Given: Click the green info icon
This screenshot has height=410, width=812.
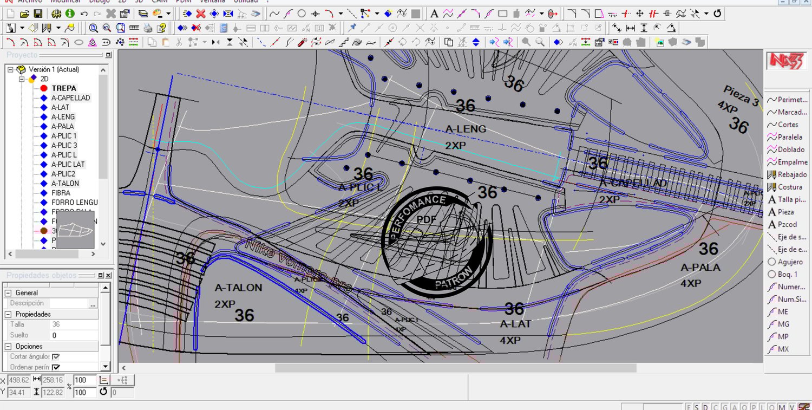Looking at the screenshot, I should click(70, 14).
